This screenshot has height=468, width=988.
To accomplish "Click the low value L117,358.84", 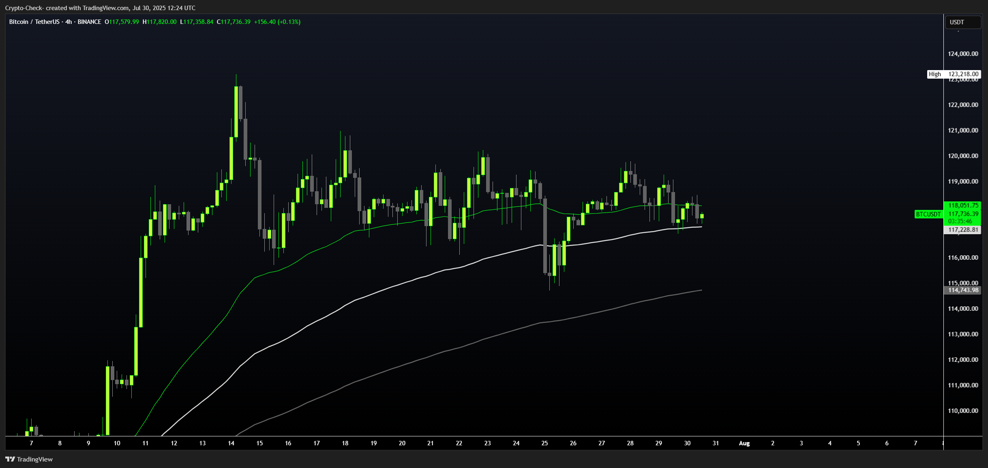I will [197, 22].
